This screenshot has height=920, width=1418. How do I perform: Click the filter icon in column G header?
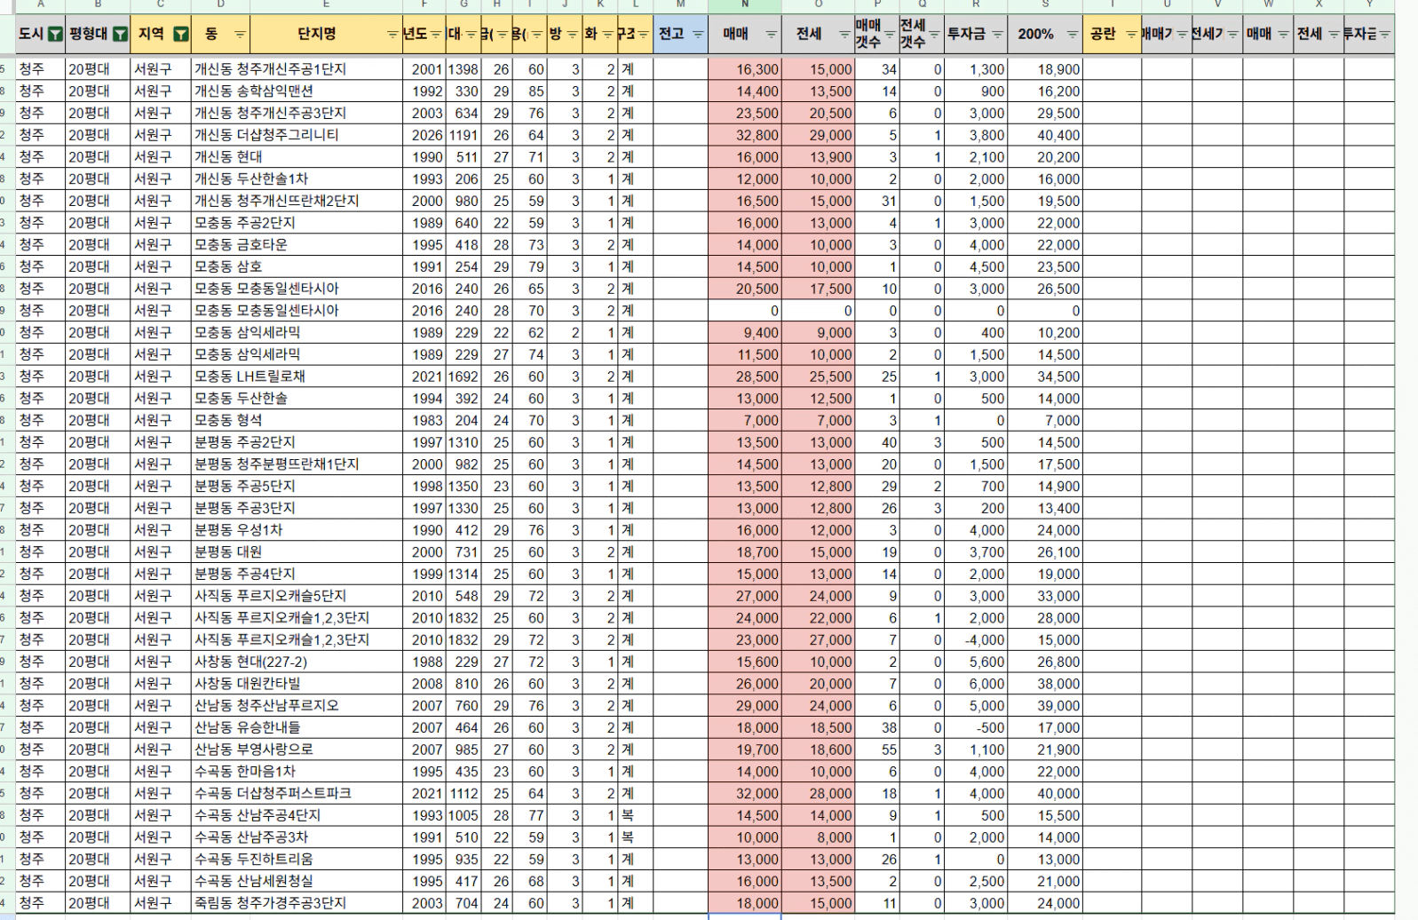[470, 35]
